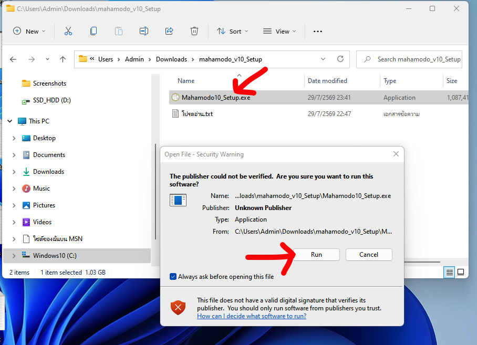Open recent locations chevron near nav arrows
The image size is (477, 345).
(x=47, y=59)
